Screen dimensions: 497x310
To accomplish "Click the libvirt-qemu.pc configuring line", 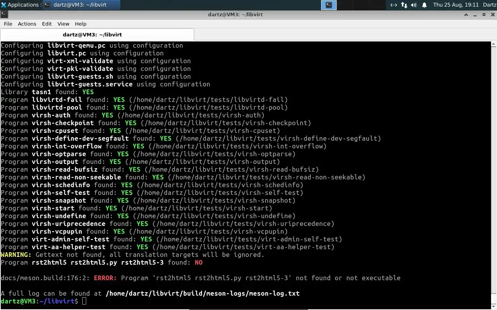I will [92, 45].
